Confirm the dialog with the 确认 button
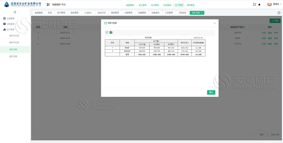 click(211, 92)
